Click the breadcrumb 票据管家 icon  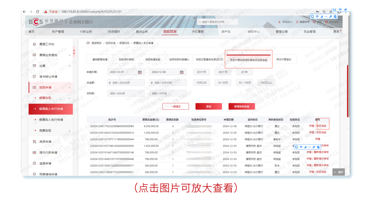(x=88, y=43)
